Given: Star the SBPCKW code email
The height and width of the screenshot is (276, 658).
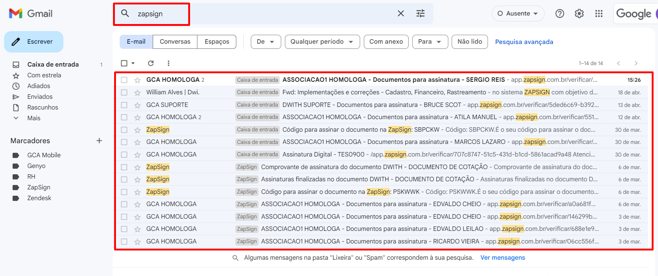Looking at the screenshot, I should (x=137, y=130).
